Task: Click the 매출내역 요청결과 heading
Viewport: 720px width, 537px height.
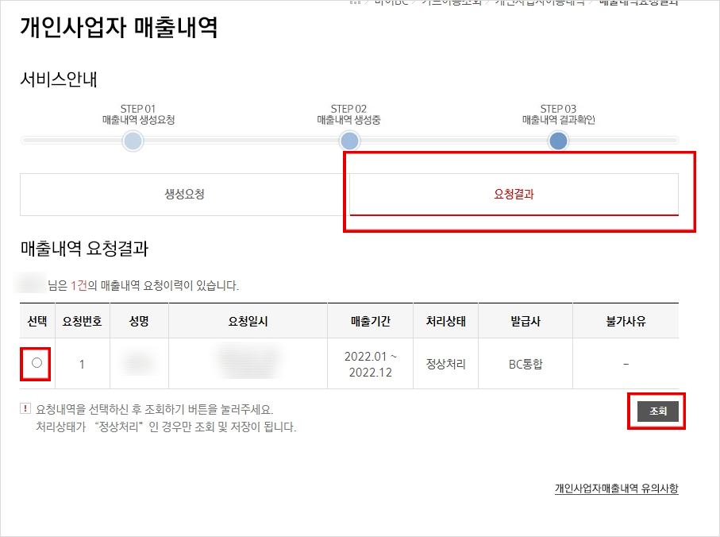Action: pos(84,249)
